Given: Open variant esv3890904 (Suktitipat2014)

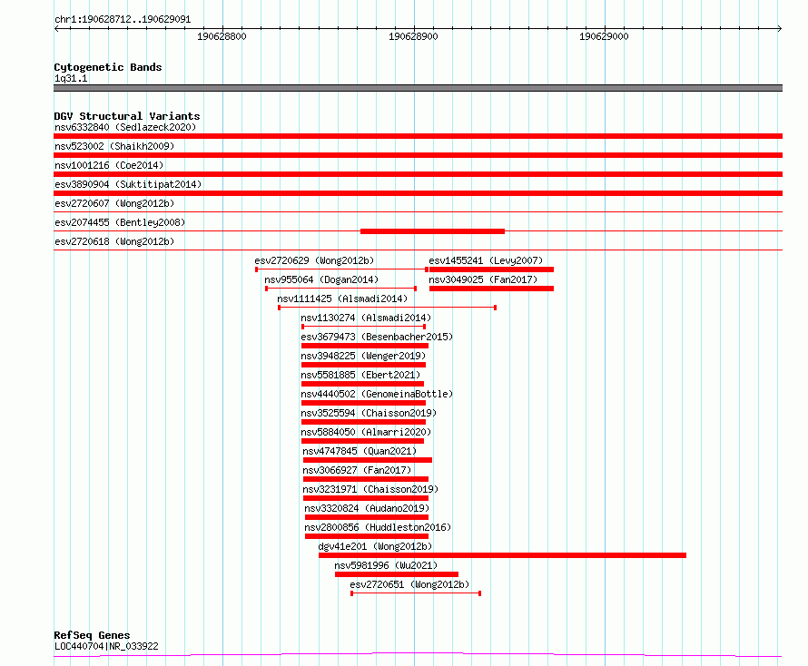Looking at the screenshot, I should [128, 184].
